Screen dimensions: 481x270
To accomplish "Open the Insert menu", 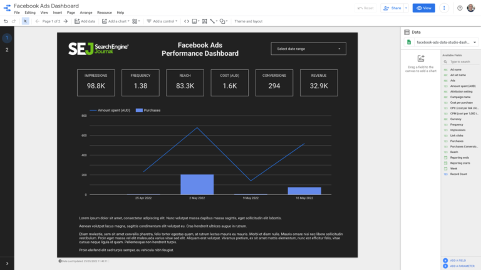I will [x=58, y=12].
